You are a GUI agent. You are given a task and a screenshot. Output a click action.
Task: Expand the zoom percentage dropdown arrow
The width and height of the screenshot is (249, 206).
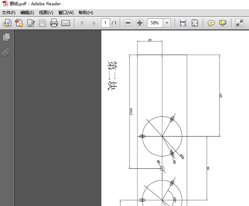(x=167, y=23)
